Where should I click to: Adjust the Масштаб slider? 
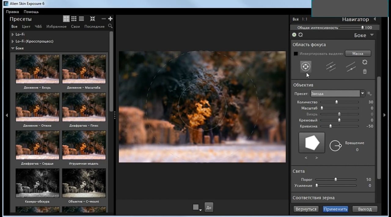(x=339, y=108)
